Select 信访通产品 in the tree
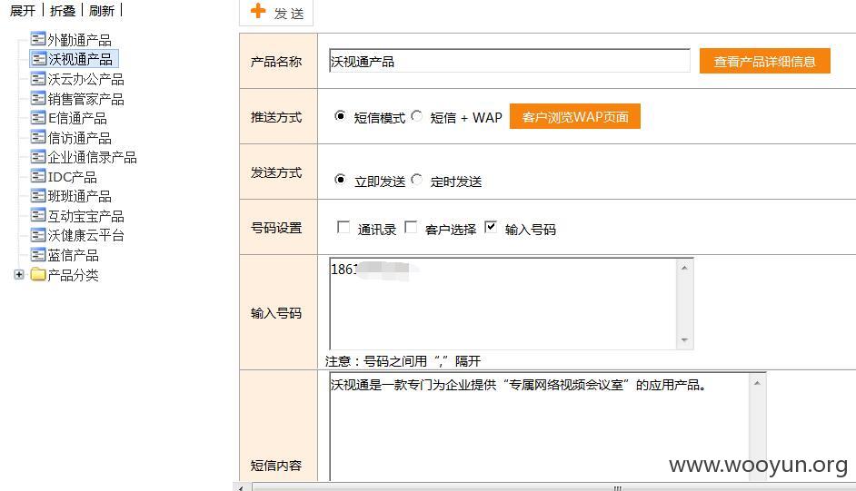856x491 pixels. 79,138
